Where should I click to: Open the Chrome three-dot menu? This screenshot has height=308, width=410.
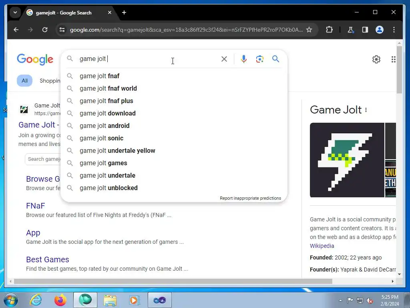(x=394, y=30)
